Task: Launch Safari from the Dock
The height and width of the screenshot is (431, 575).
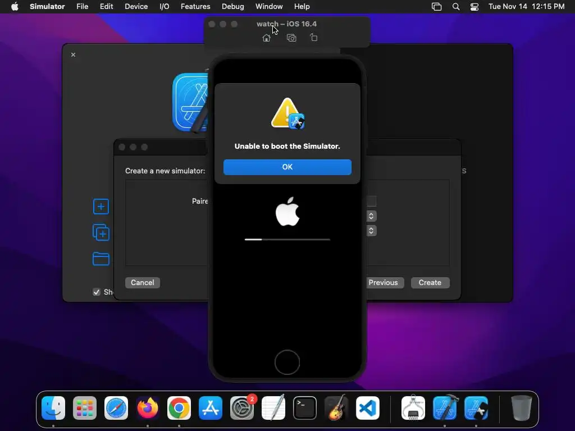Action: click(116, 408)
